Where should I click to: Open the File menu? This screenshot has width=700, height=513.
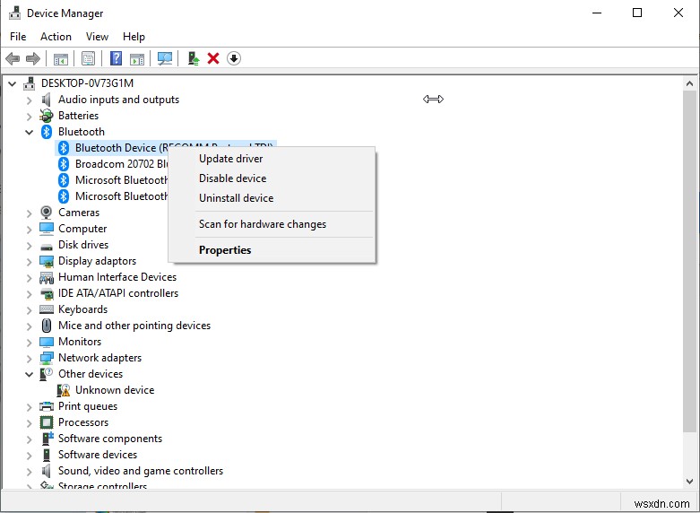[x=18, y=37]
